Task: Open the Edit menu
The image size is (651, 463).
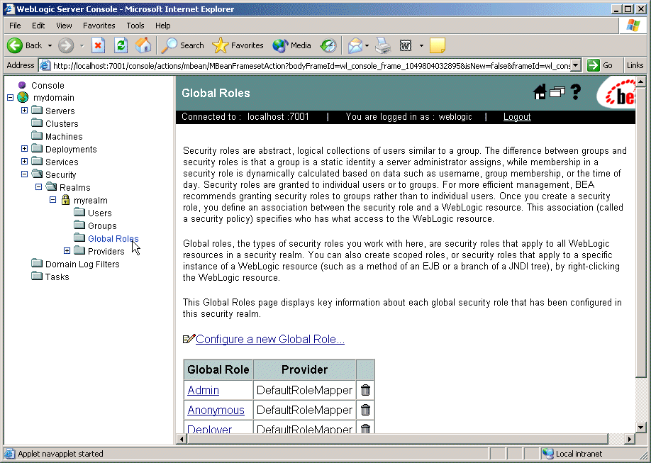Action: tap(38, 26)
